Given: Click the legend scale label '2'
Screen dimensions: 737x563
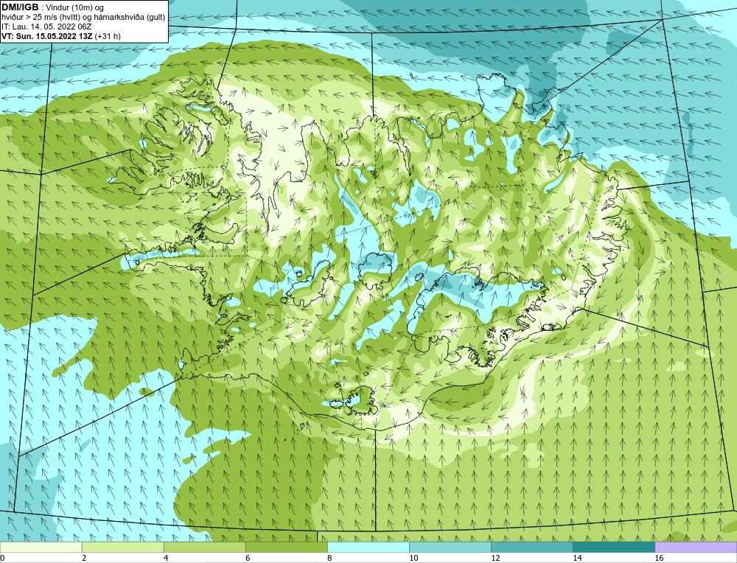Looking at the screenshot, I should 84,558.
